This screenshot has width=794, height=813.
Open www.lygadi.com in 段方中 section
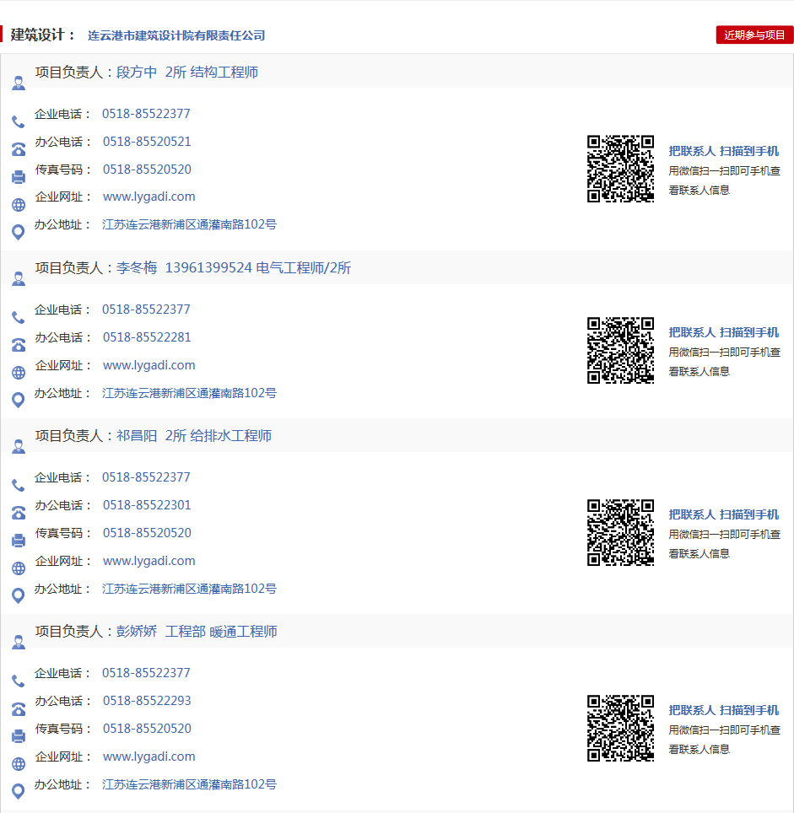click(149, 197)
